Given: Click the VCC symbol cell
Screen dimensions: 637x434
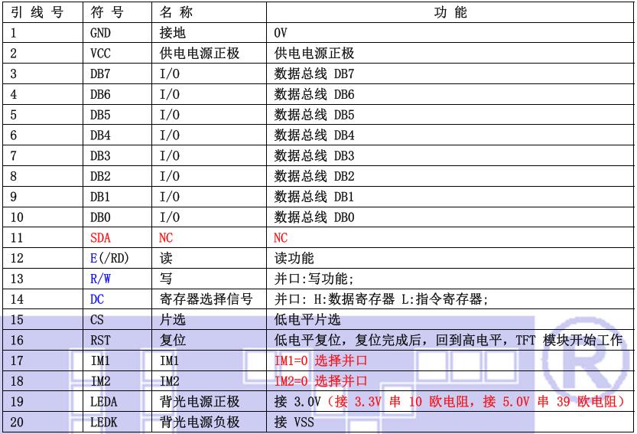Looking at the screenshot, I should click(x=101, y=54).
